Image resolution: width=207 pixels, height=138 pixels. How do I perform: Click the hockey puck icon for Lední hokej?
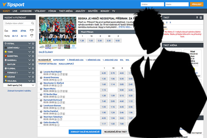click(x=5, y=48)
